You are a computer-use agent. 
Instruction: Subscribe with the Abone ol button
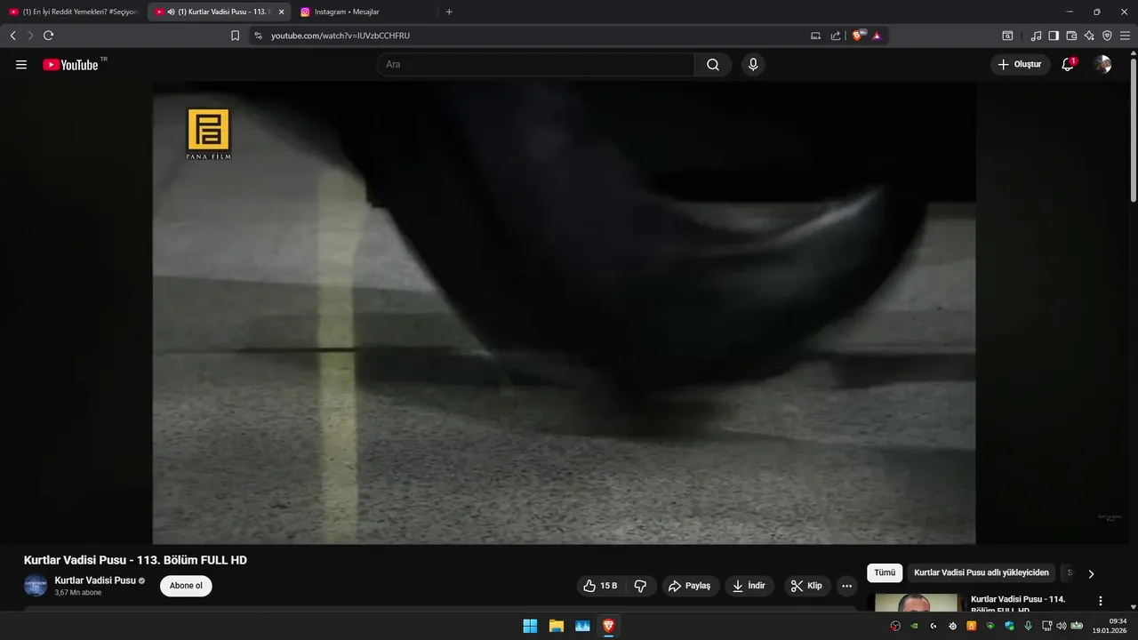tap(186, 586)
